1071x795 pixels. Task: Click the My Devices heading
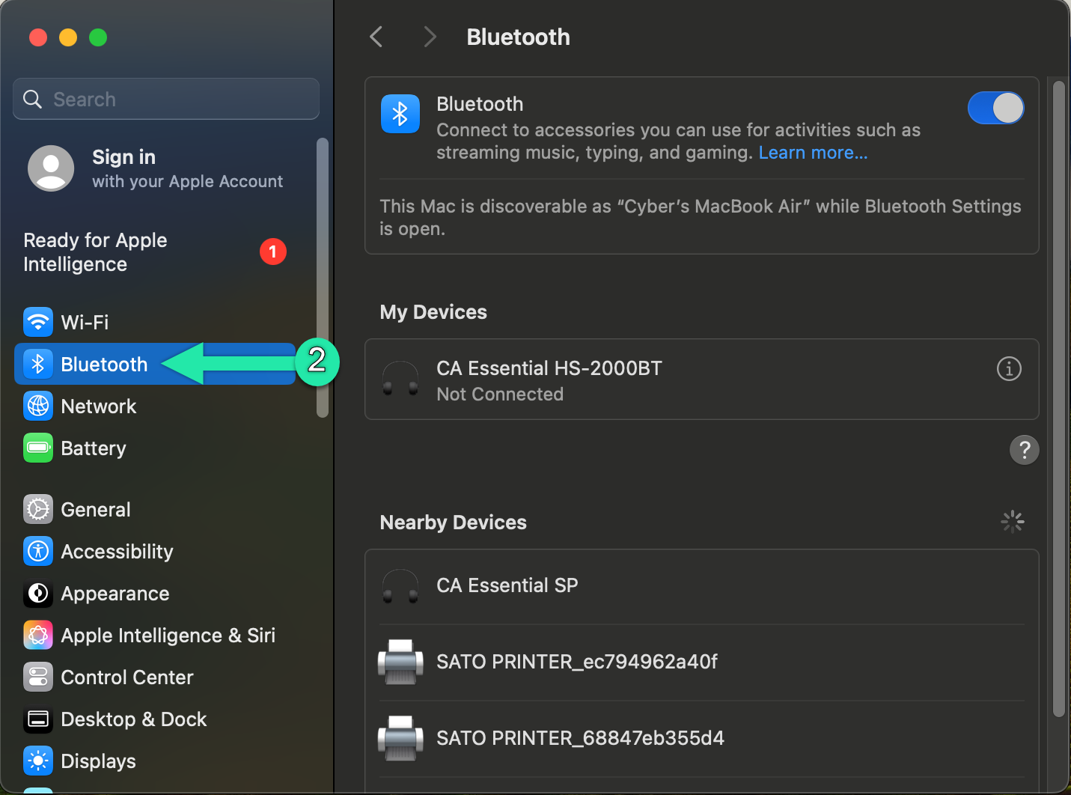(433, 312)
